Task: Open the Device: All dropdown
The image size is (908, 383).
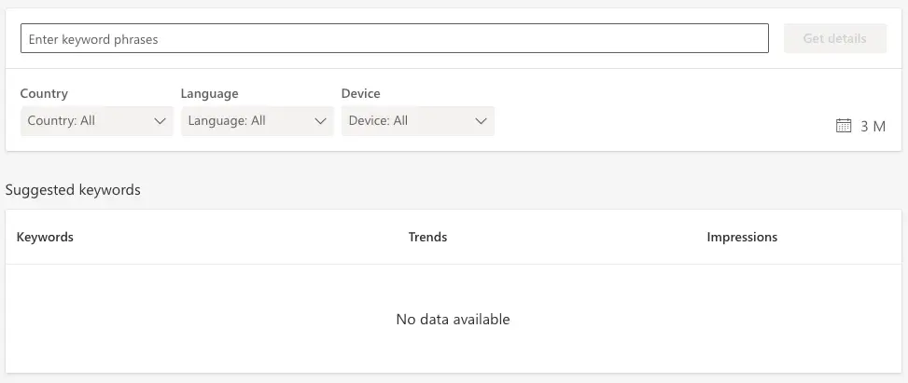Action: [x=417, y=121]
